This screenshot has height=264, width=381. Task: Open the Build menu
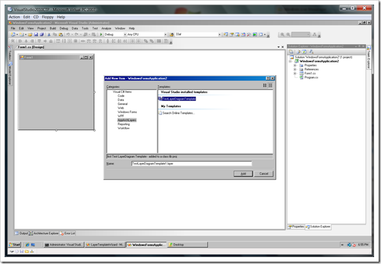pyautogui.click(x=53, y=28)
